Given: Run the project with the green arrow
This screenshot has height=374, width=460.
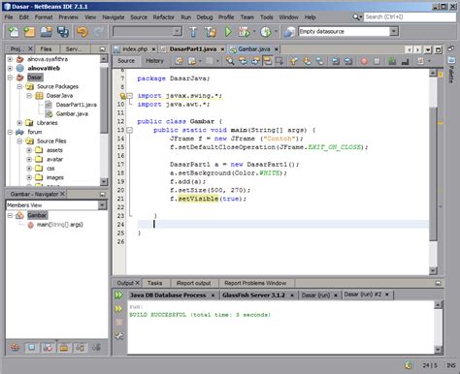Looking at the screenshot, I should coord(228,32).
